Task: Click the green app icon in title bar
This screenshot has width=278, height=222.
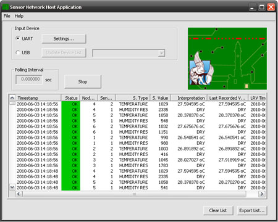Action: coord(6,7)
